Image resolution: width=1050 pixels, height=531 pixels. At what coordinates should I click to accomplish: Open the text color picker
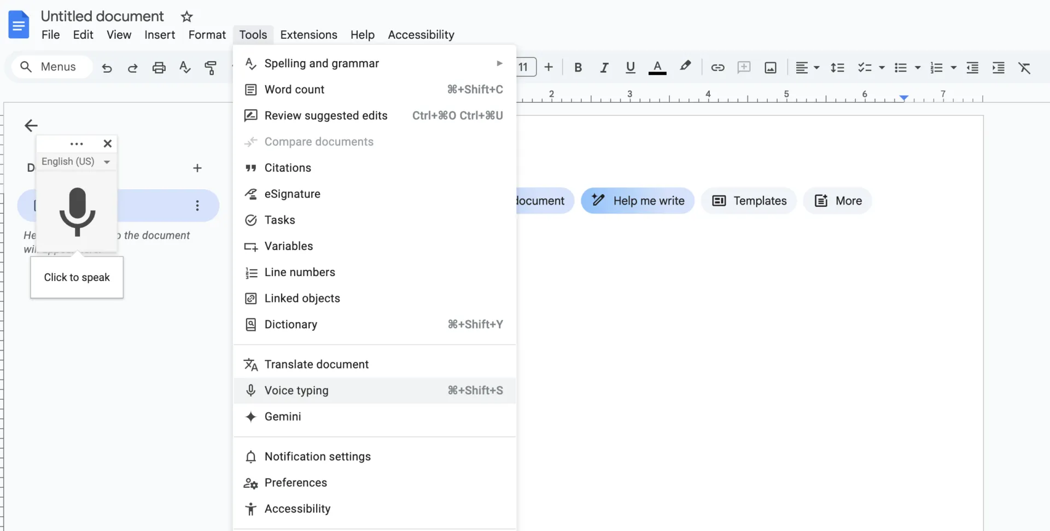[x=657, y=68]
